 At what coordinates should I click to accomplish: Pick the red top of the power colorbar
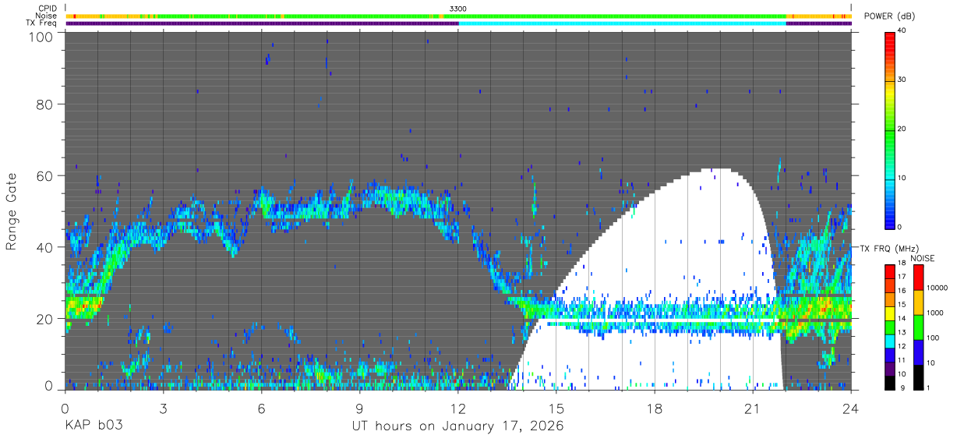(x=890, y=37)
